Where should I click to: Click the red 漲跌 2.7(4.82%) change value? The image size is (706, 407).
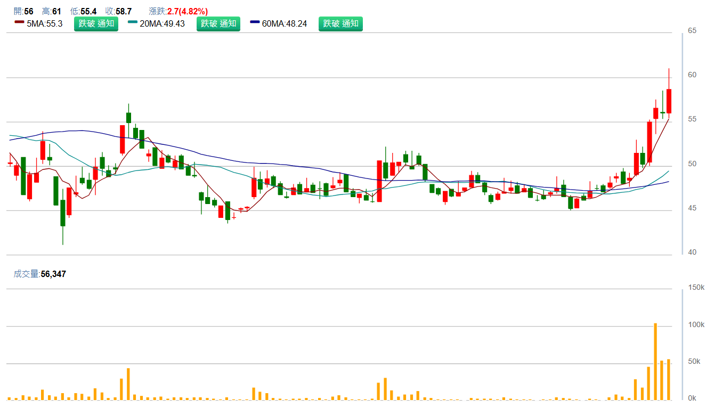(188, 11)
